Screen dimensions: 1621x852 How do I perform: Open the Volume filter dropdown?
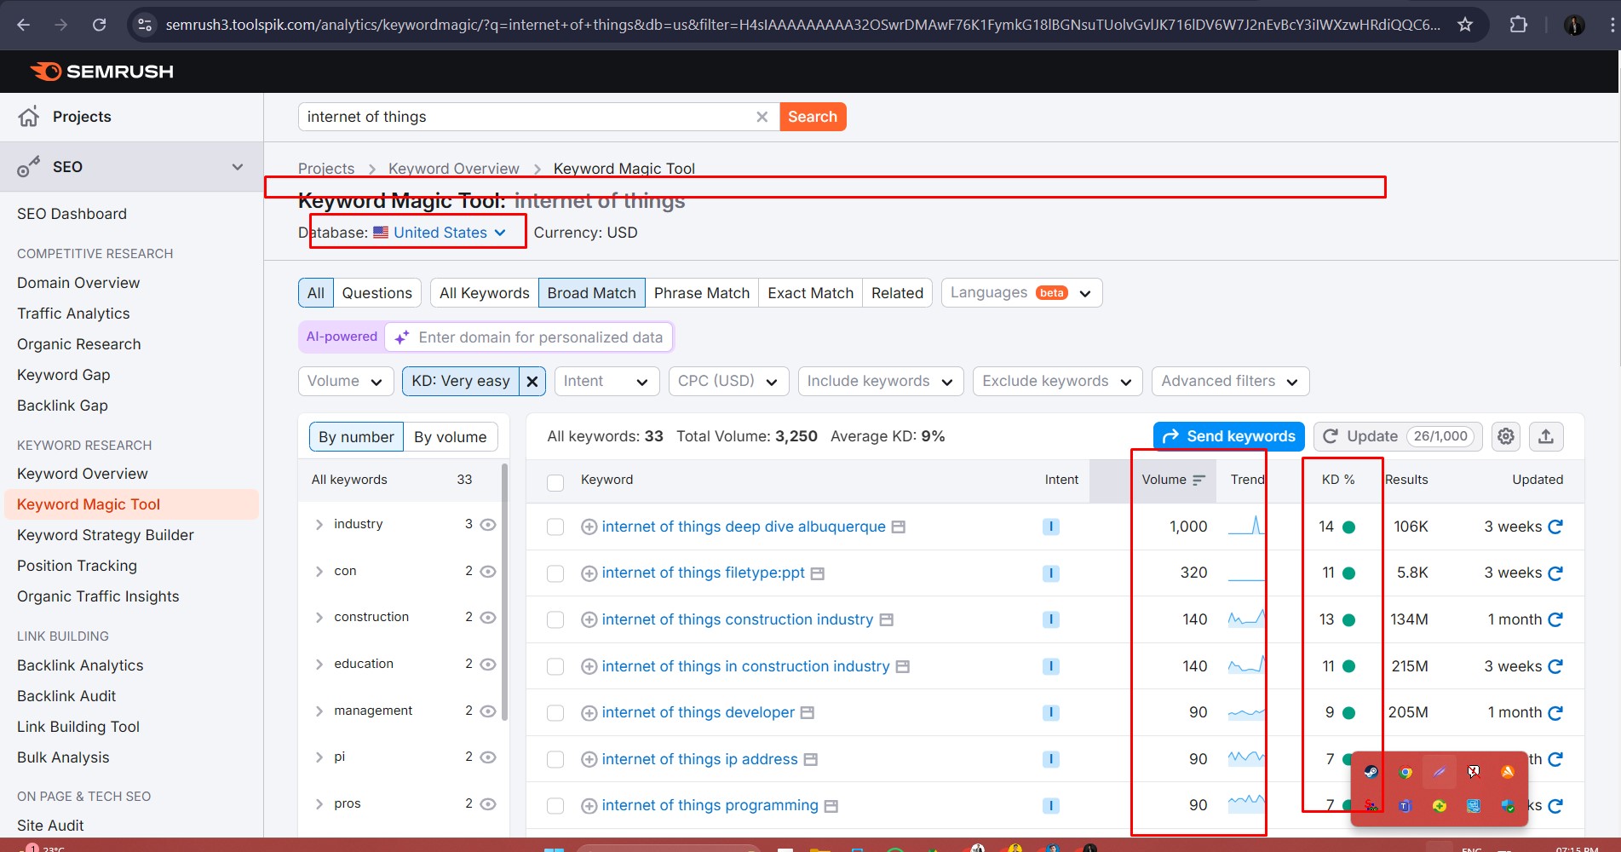[x=346, y=381]
